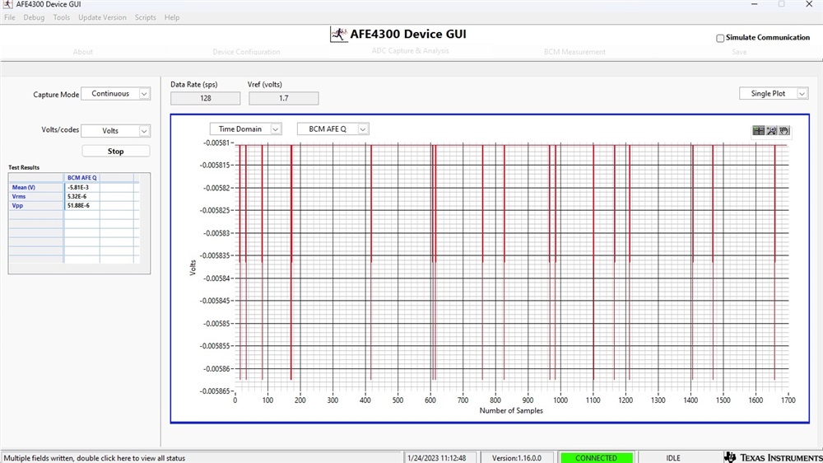Open the Scripts menu

[x=146, y=17]
